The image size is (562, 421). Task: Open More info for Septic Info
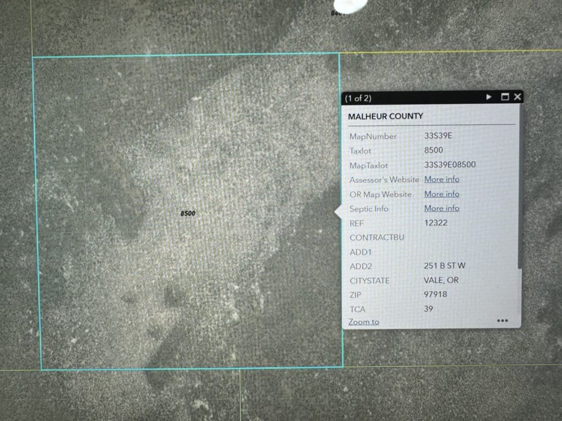tap(441, 208)
